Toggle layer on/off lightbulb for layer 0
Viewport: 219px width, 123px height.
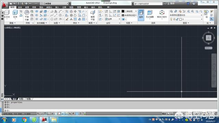(171, 19)
